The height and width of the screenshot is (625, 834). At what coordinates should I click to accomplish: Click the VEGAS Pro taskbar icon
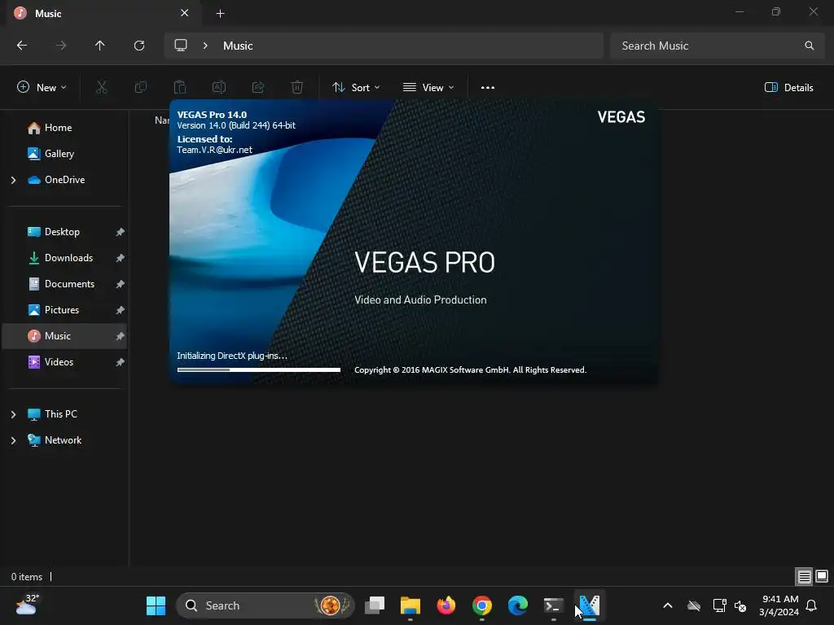[590, 605]
